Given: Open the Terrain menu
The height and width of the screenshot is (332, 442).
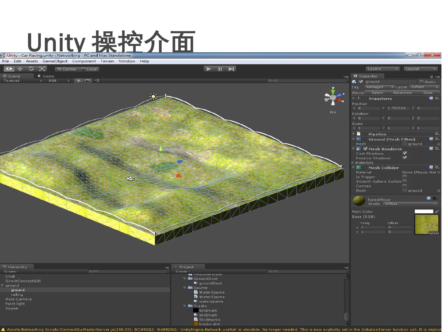Looking at the screenshot, I should 107,61.
